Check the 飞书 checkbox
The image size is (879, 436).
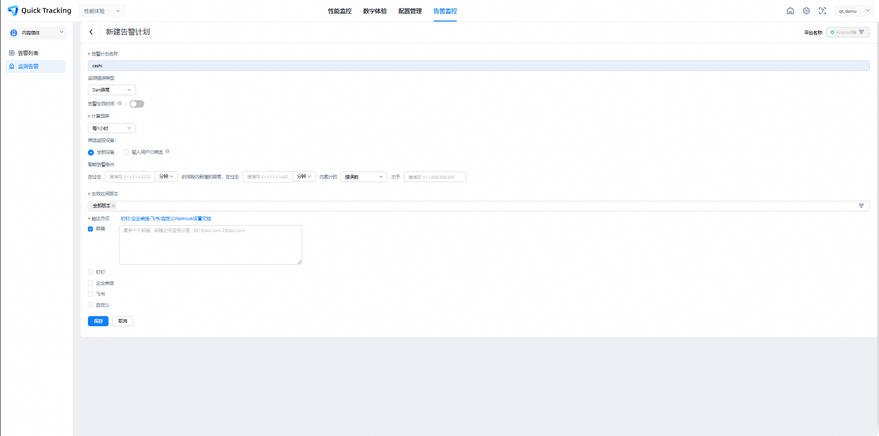[x=91, y=294]
